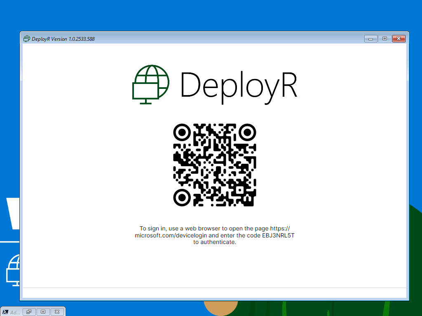Click the 'to authenticate.' text line
422x316 pixels.
click(214, 242)
